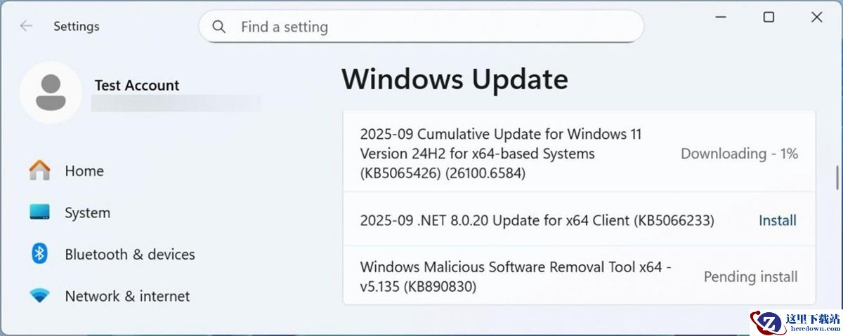Select the 2025-09 Cumulative Update entry
The width and height of the screenshot is (843, 336).
pyautogui.click(x=500, y=153)
